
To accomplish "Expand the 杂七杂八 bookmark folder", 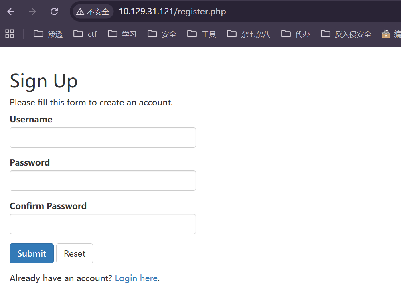I will (x=249, y=34).
